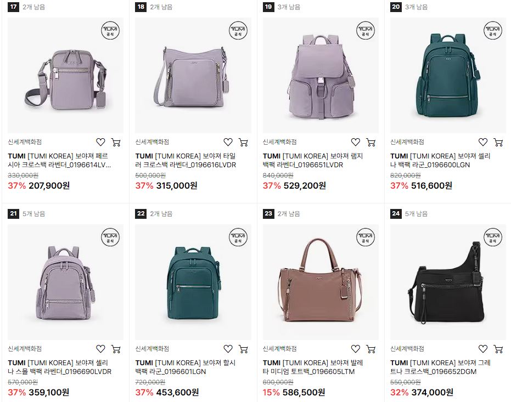The width and height of the screenshot is (511, 402).
Task: Like the Gretna crossbody black bag
Action: point(483,349)
